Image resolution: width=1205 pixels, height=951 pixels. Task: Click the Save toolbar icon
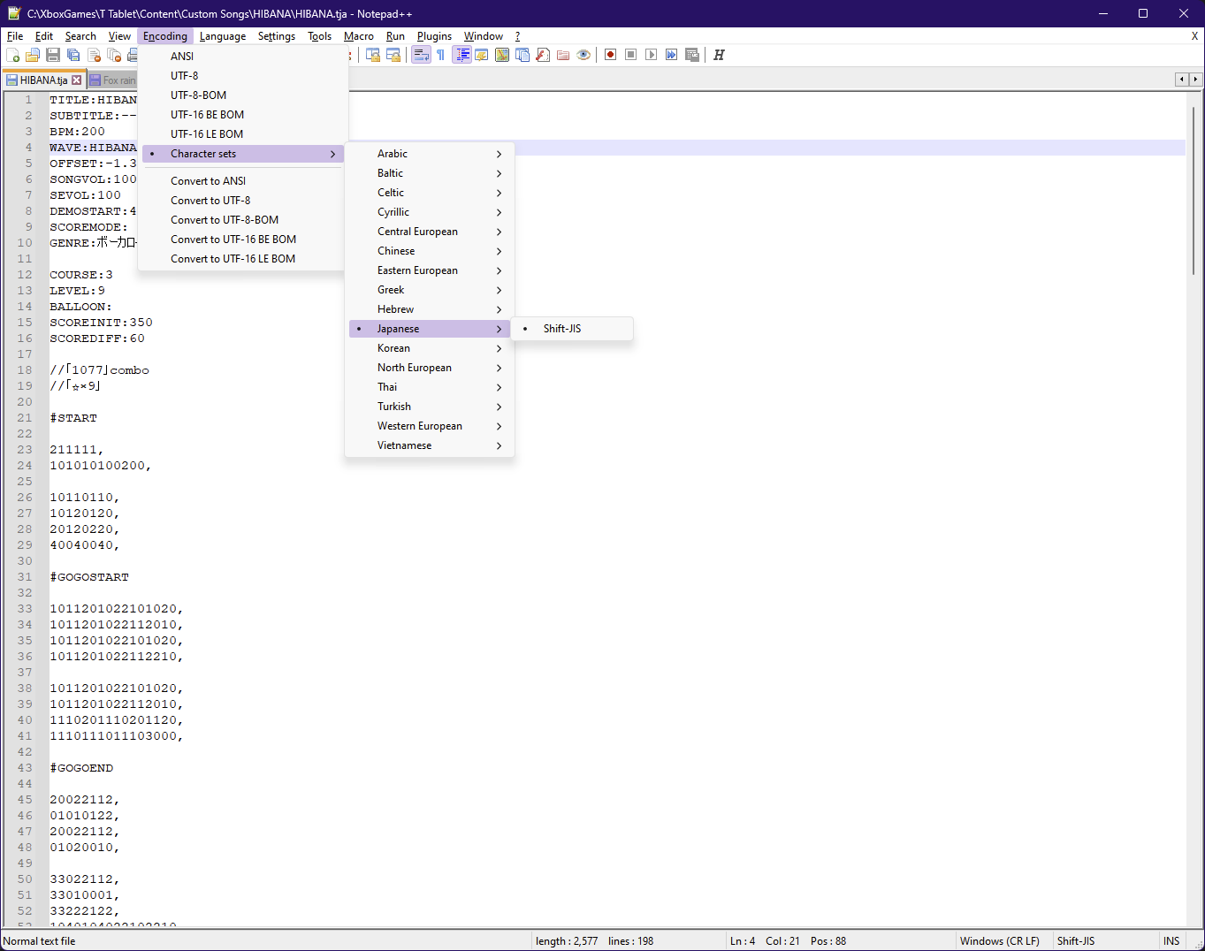pos(53,55)
